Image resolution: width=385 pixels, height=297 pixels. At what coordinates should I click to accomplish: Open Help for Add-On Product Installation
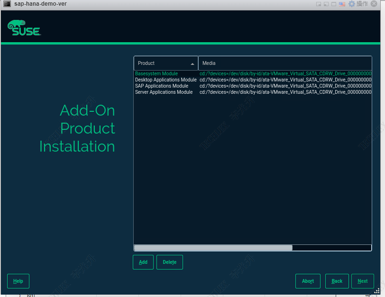pyautogui.click(x=18, y=281)
